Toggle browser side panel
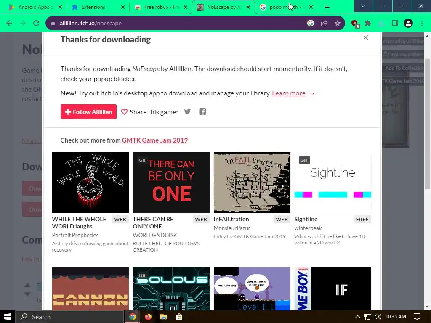 pyautogui.click(x=395, y=24)
